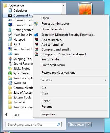
Task: Choose Pin to Taskbar
Action: pyautogui.click(x=51, y=59)
